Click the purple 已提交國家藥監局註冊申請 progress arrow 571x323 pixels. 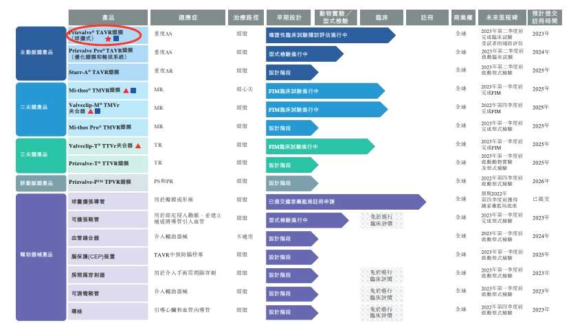346,202
